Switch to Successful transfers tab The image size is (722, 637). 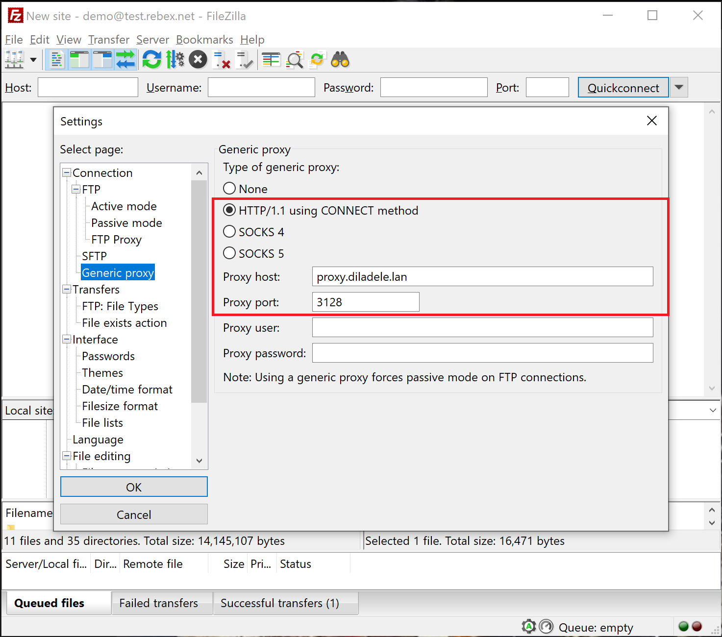pyautogui.click(x=286, y=603)
